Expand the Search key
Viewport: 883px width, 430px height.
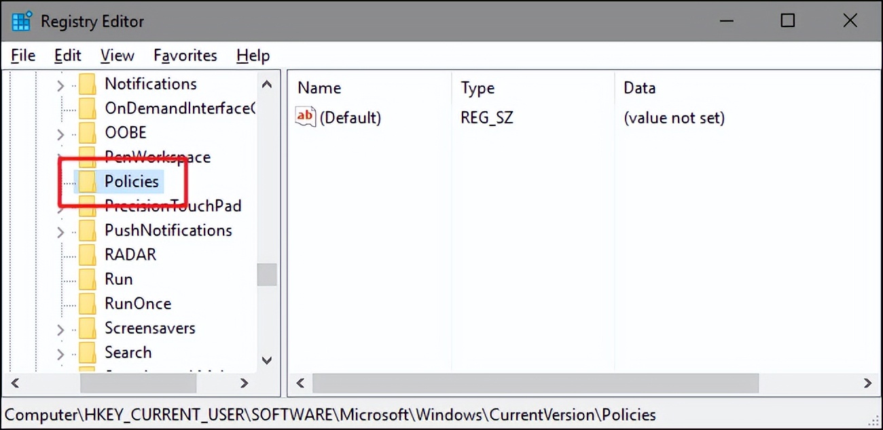point(60,352)
